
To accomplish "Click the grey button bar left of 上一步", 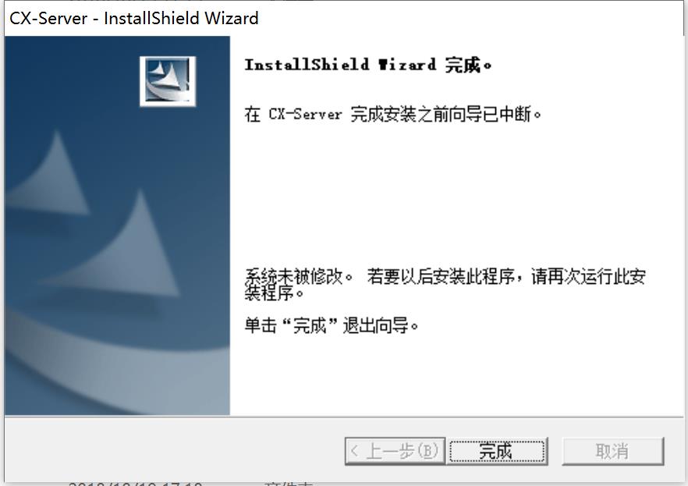I will point(175,451).
